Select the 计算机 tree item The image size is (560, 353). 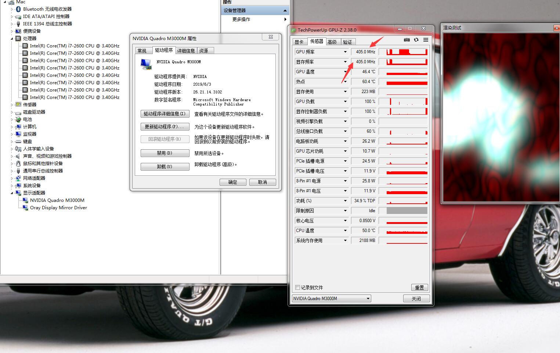click(30, 126)
